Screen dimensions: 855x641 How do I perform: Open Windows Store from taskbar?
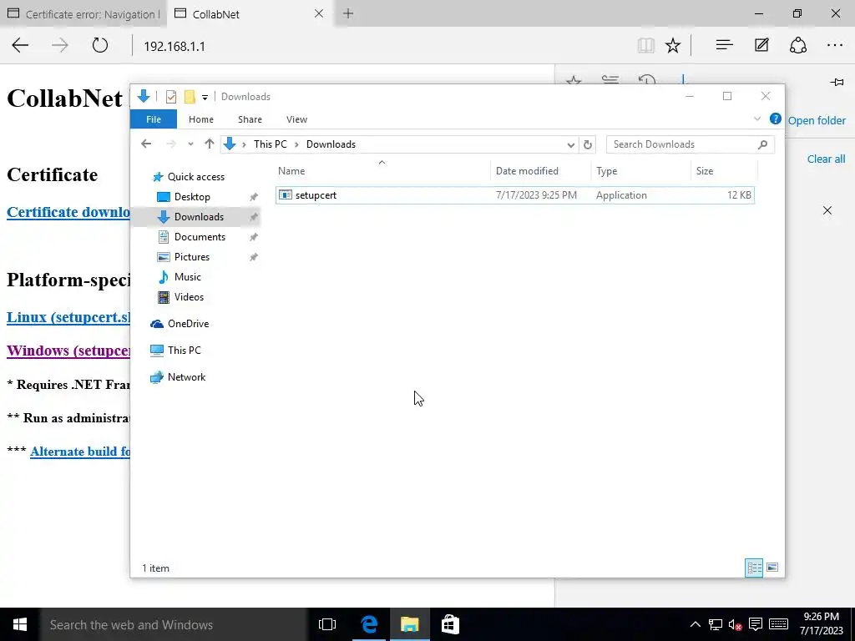click(x=450, y=624)
